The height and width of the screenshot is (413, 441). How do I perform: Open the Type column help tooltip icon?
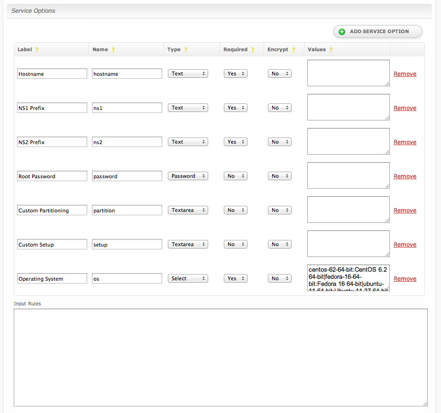tap(186, 50)
